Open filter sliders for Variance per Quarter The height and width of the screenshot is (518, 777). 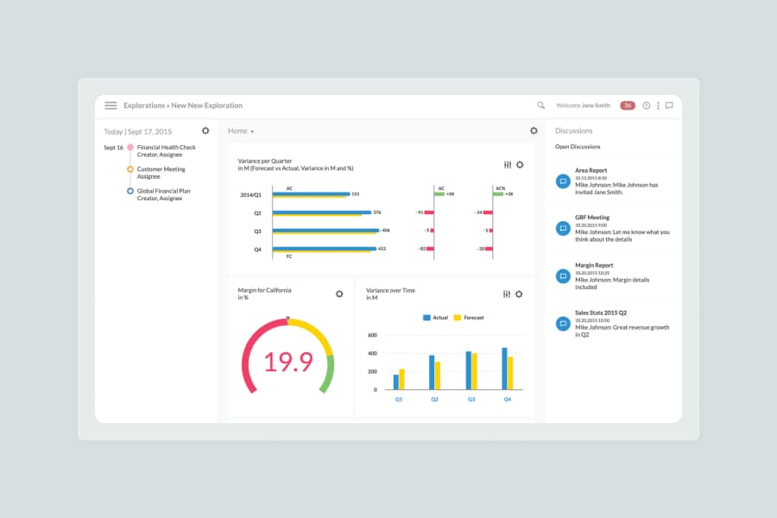tap(507, 165)
